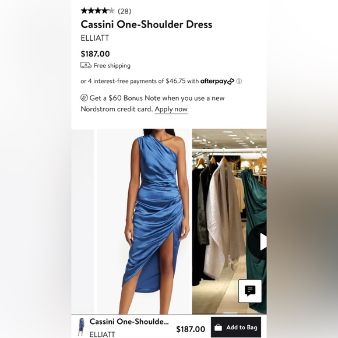This screenshot has height=338, width=338.
Task: Click the free shipping truck icon
Action: click(86, 65)
